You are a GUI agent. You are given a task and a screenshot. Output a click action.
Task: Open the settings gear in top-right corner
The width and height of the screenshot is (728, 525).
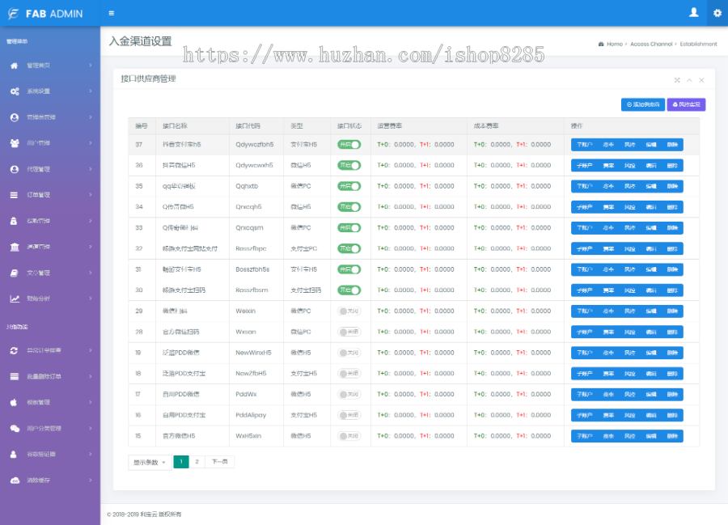pos(717,13)
